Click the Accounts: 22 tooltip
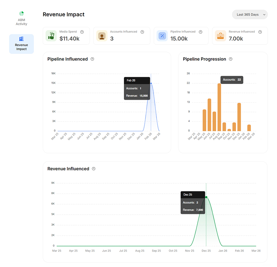Screen dimensions: 277x267 232,80
